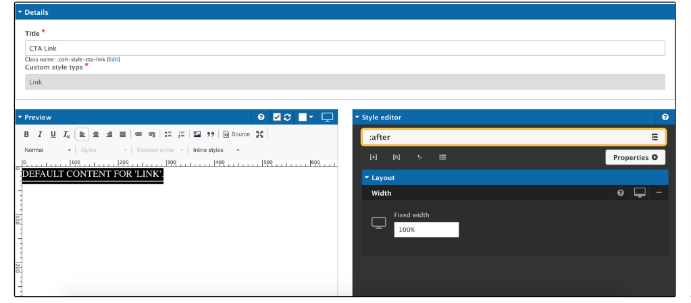Maximize the editor with fullscreen icon

click(x=259, y=134)
